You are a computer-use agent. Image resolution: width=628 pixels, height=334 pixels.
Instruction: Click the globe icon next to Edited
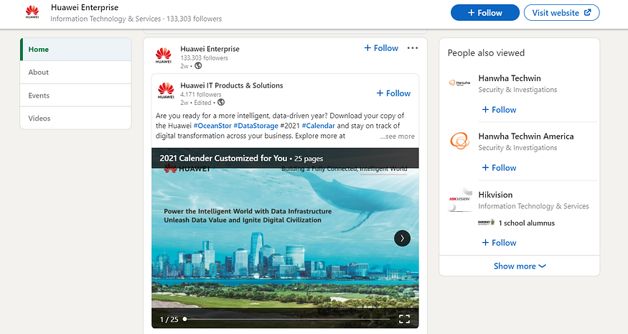pos(221,102)
